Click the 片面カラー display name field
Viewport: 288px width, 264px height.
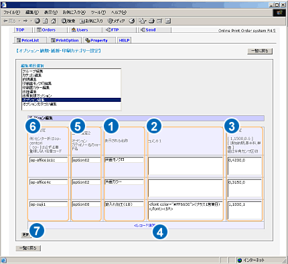(124, 182)
